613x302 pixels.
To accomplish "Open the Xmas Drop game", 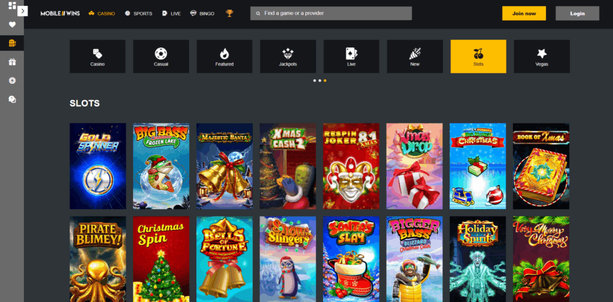I will click(414, 166).
